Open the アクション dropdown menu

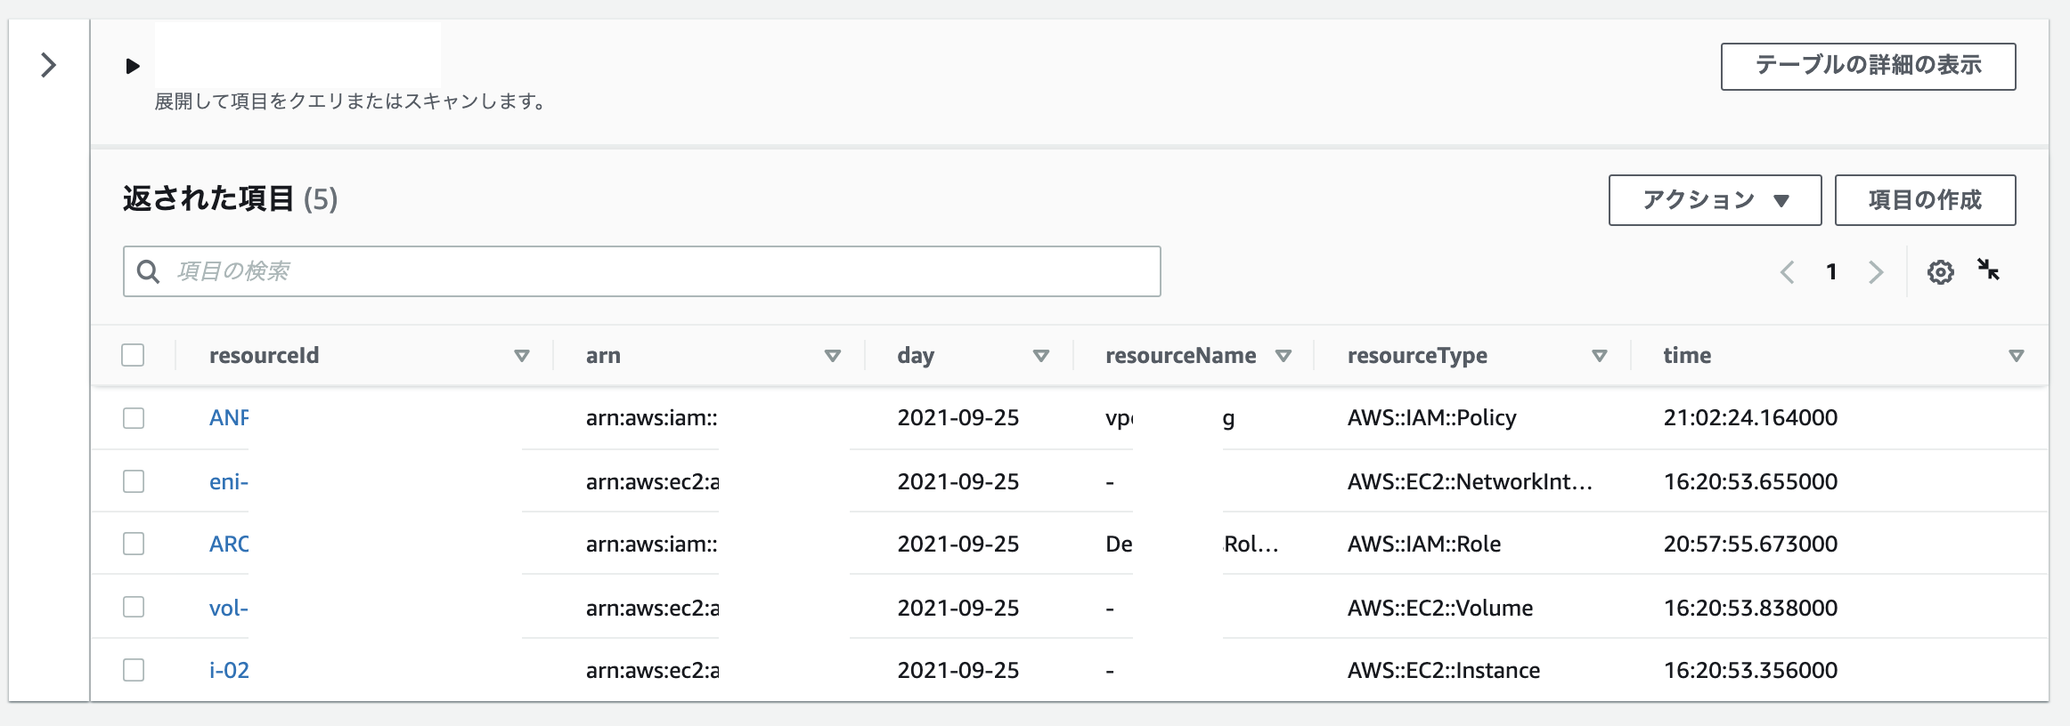[1715, 200]
